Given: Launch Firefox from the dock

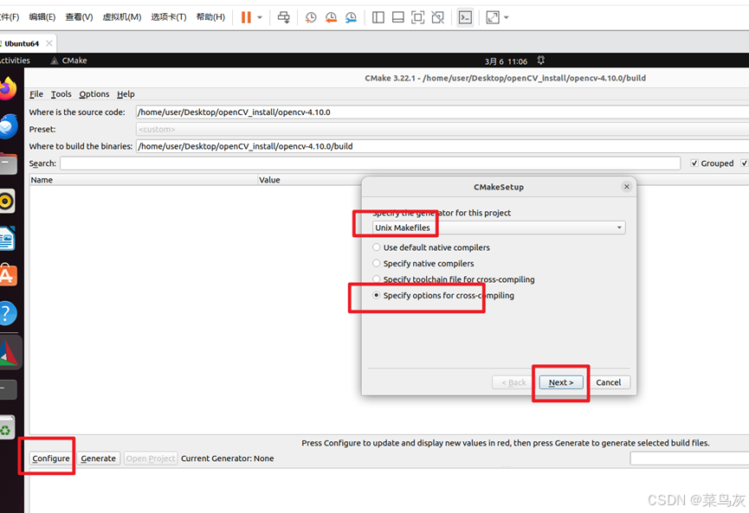Looking at the screenshot, I should click(x=8, y=89).
